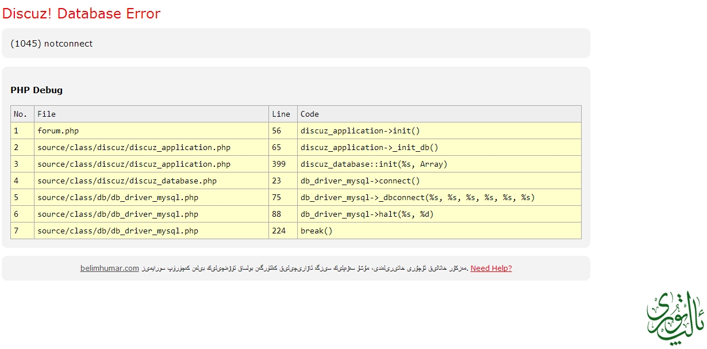Click the discuz_database.php file cell
The height and width of the screenshot is (349, 707).
[151, 181]
